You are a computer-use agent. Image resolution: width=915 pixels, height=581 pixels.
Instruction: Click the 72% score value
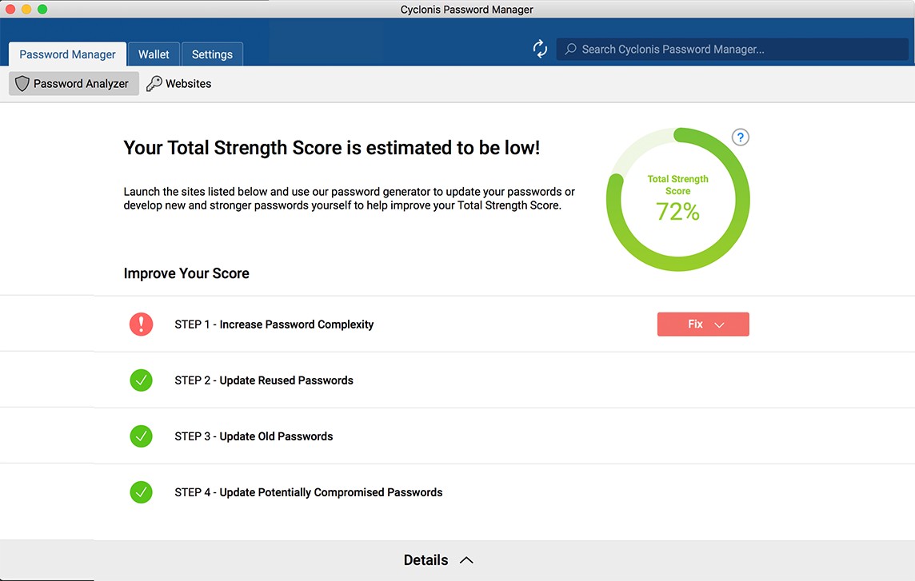click(x=677, y=212)
